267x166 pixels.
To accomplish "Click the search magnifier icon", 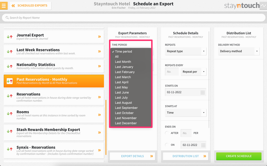I will pos(7,18).
